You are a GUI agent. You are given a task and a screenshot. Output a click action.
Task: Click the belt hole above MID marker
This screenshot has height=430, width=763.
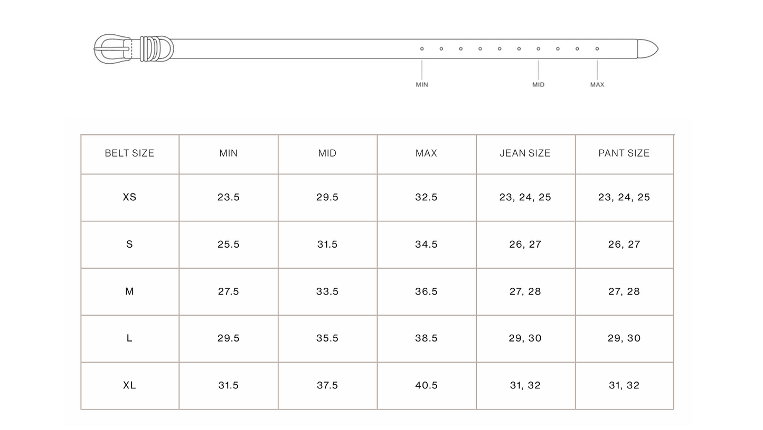(x=539, y=49)
